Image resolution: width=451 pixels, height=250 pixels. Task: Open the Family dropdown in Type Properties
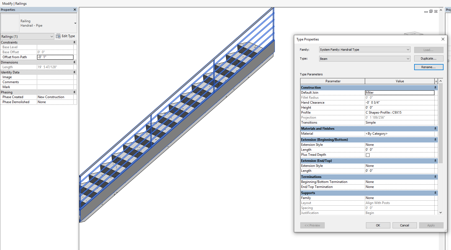408,50
